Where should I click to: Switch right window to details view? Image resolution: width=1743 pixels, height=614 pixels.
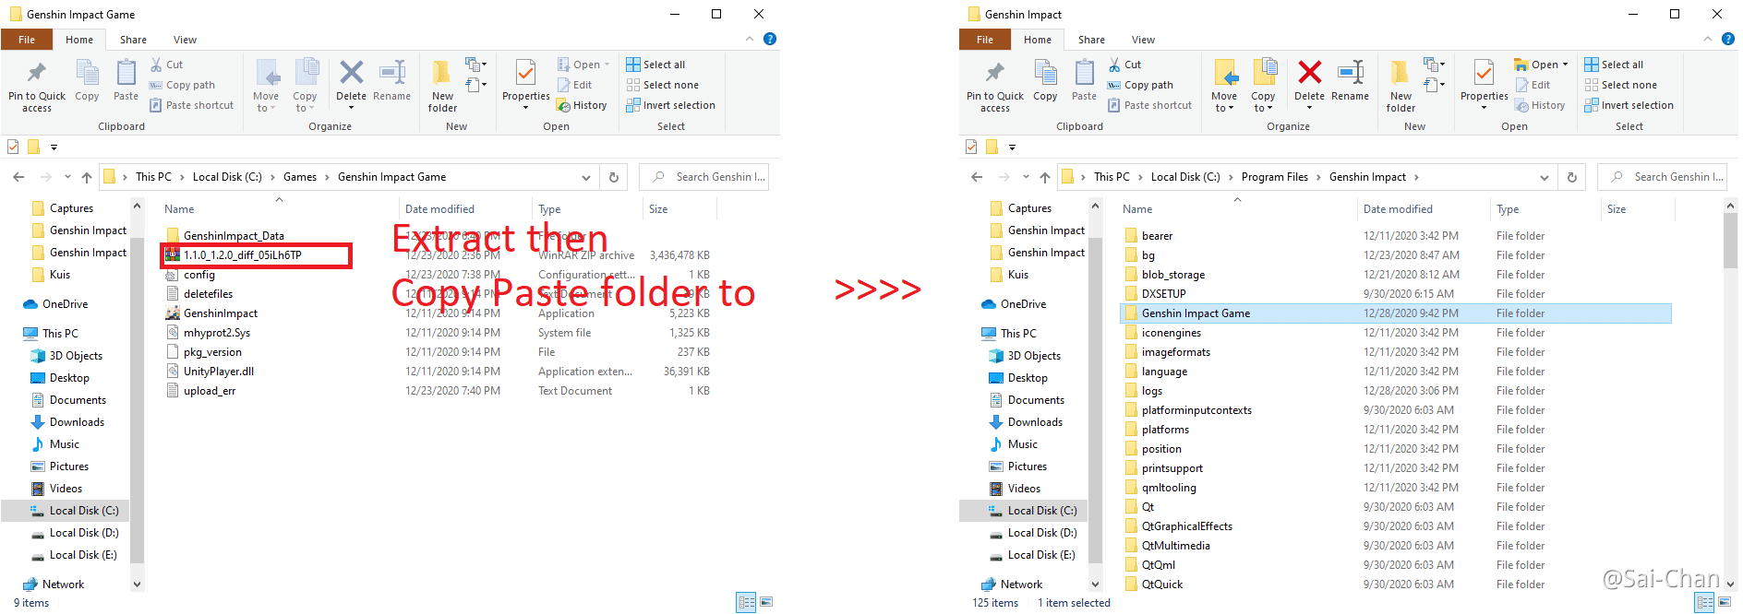pos(1704,603)
